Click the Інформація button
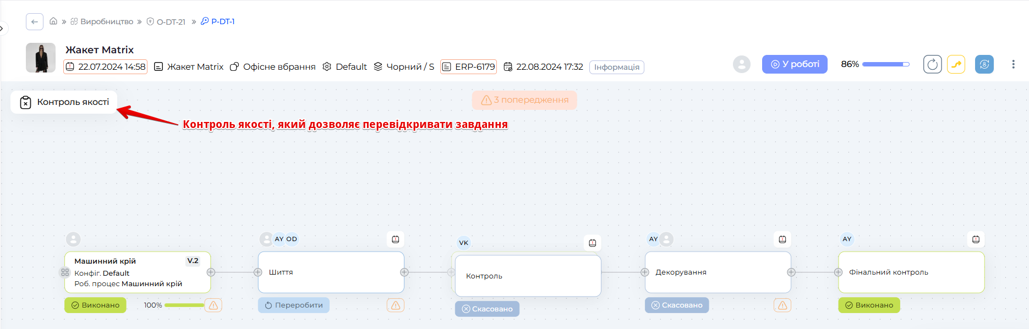This screenshot has height=329, width=1029. coord(616,67)
